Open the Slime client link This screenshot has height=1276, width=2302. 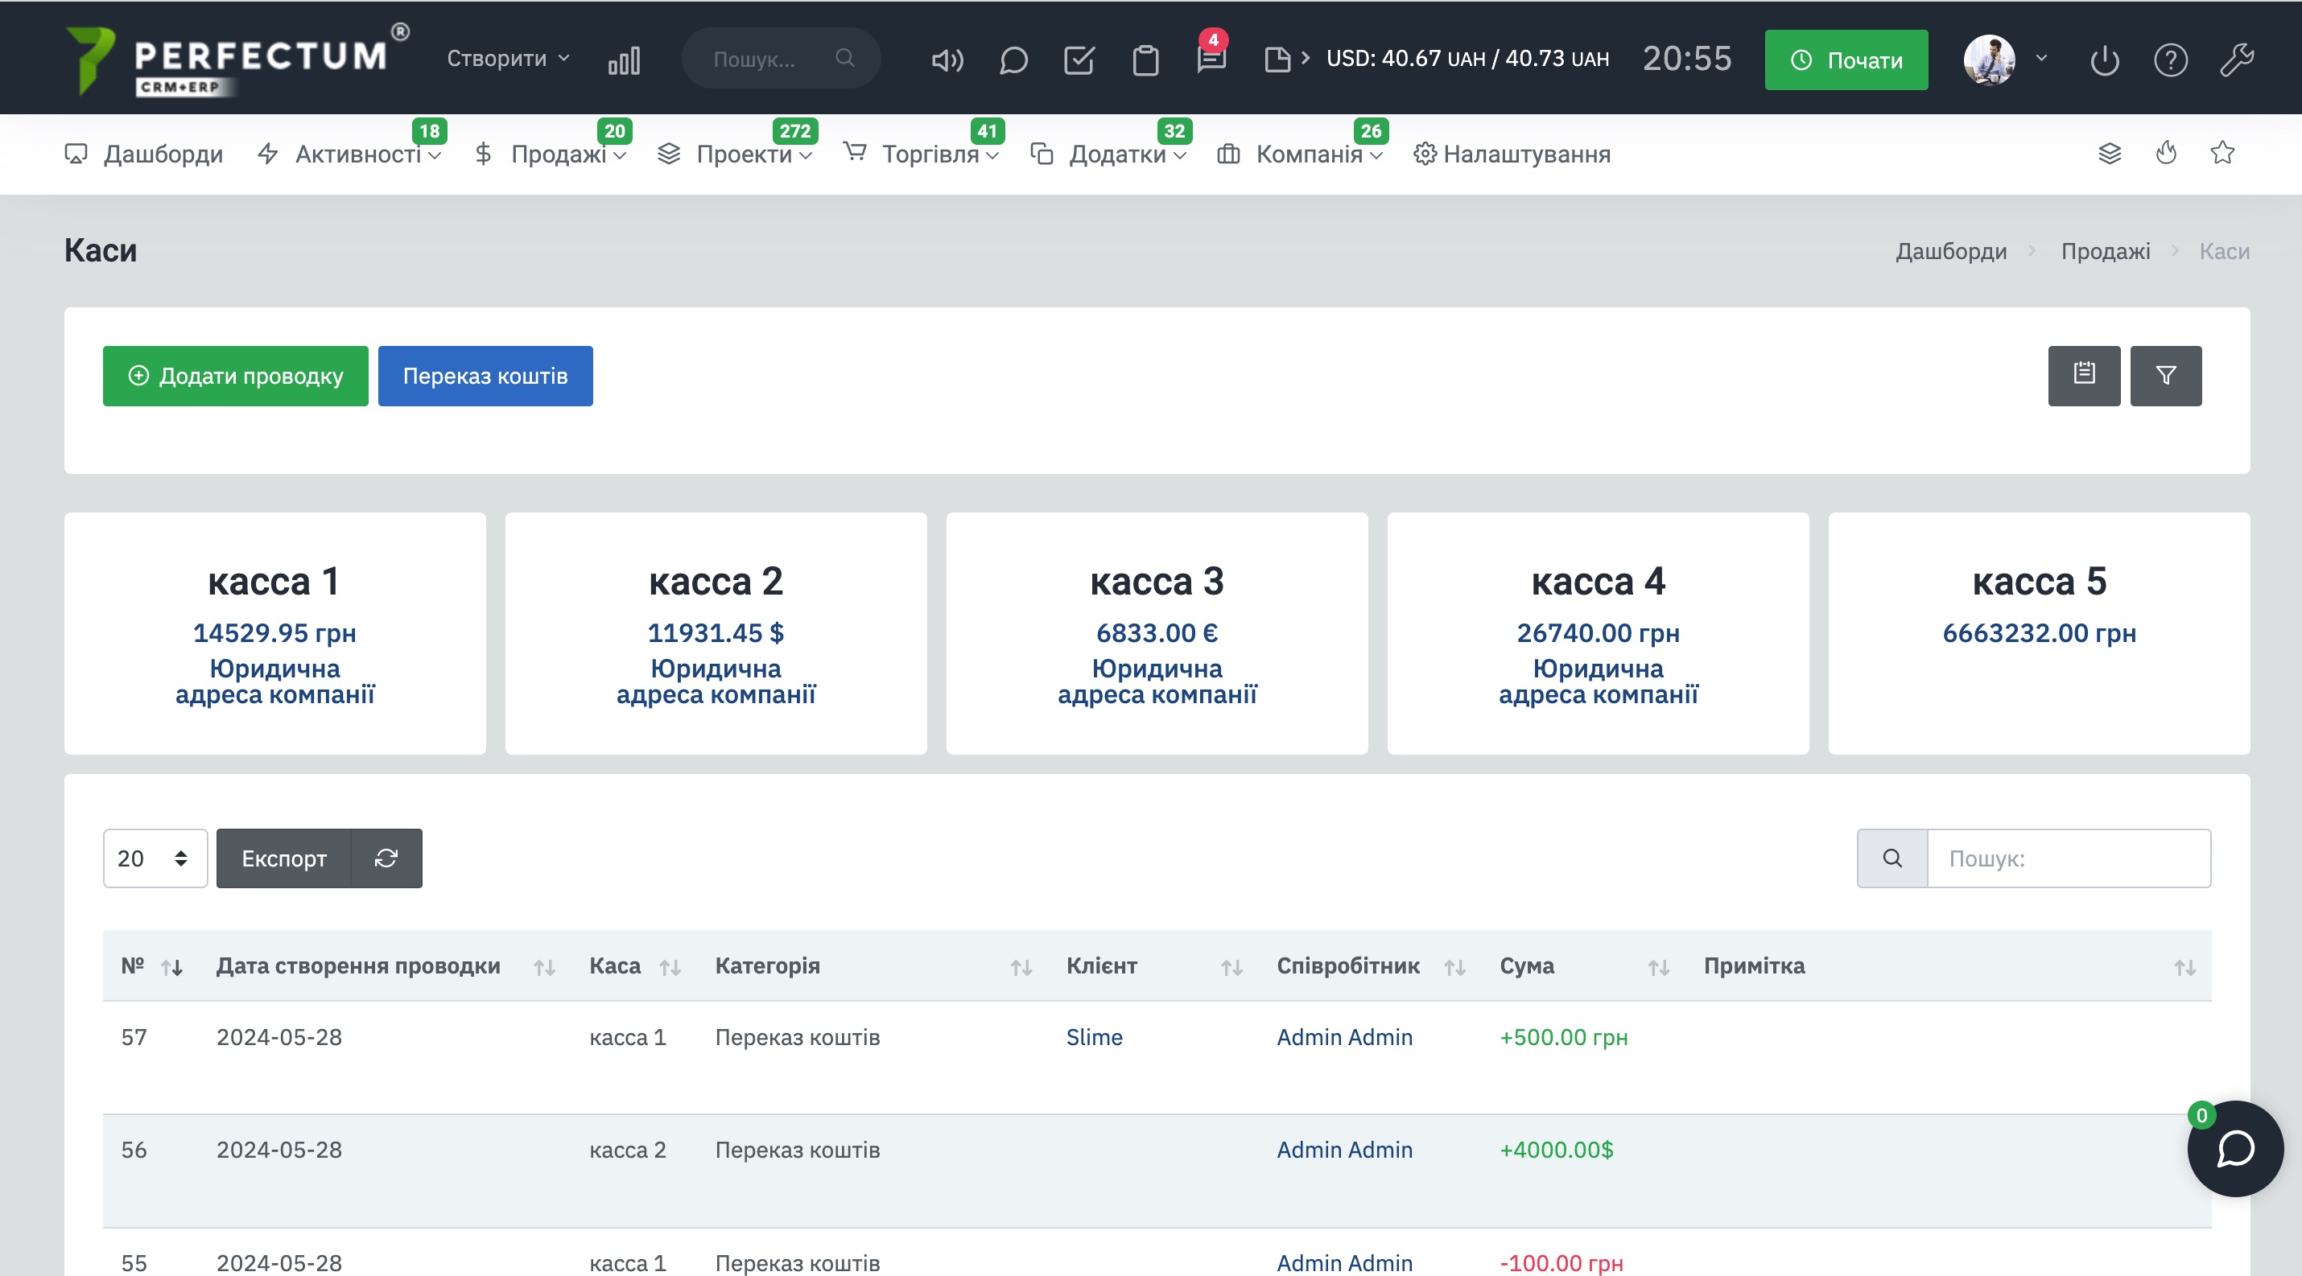pyautogui.click(x=1094, y=1037)
